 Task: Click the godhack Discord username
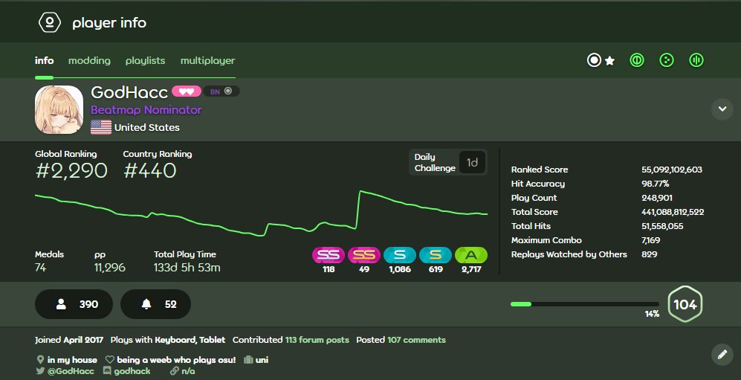tap(132, 371)
